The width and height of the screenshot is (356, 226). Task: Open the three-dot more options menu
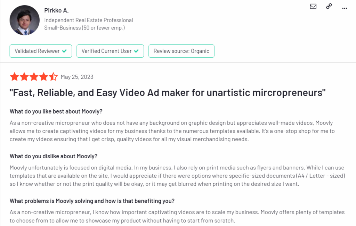[345, 8]
